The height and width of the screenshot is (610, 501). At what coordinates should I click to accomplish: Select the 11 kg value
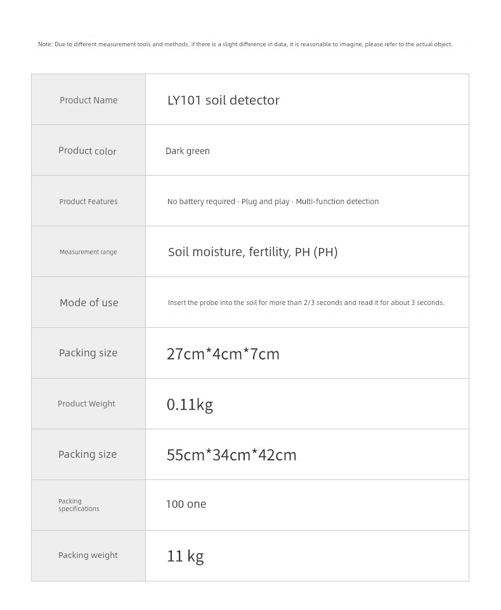tap(185, 556)
